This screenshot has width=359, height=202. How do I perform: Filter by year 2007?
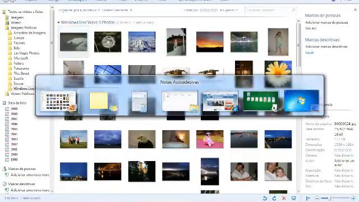14,119
